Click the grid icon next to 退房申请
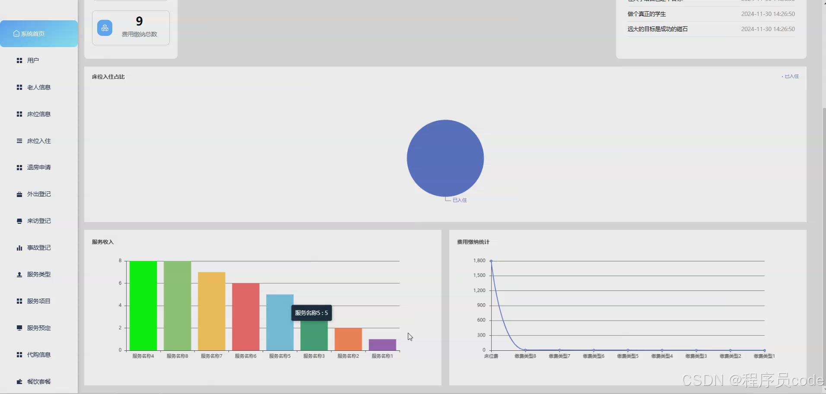The width and height of the screenshot is (826, 394). coord(19,168)
